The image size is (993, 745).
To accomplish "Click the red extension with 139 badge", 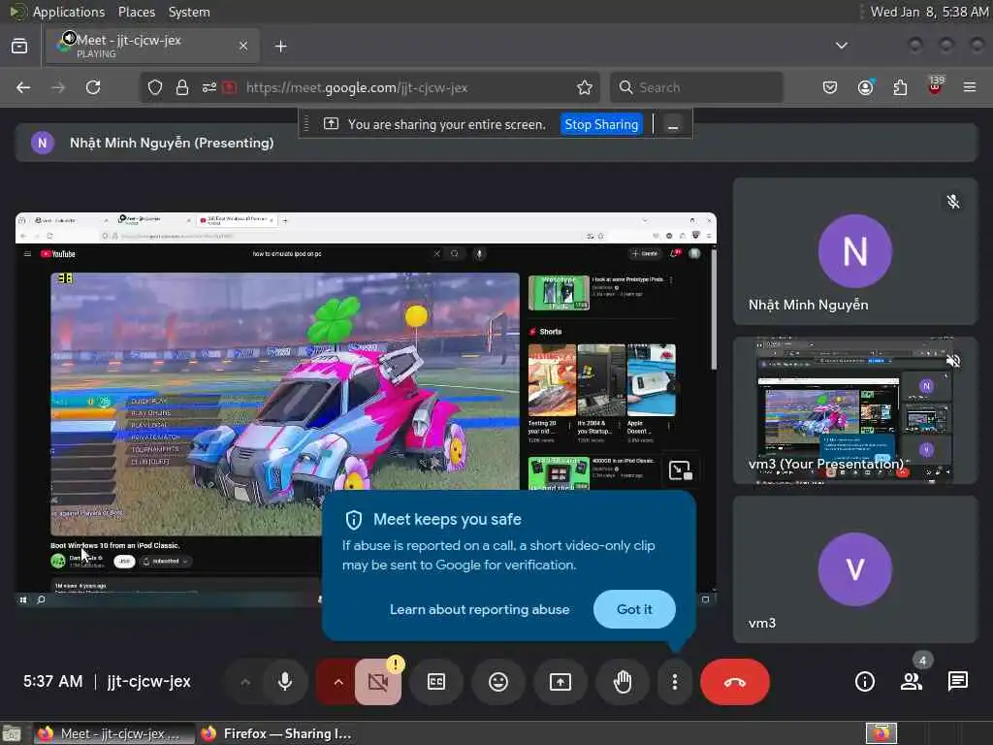I will pos(936,86).
